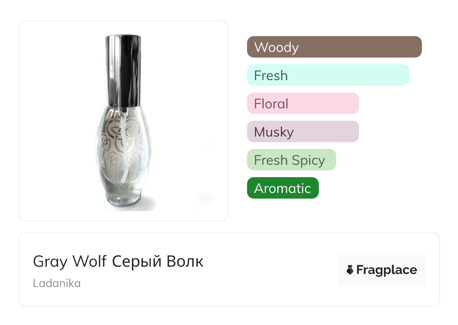
Task: Open the Ladanika brand link
Action: pyautogui.click(x=57, y=283)
